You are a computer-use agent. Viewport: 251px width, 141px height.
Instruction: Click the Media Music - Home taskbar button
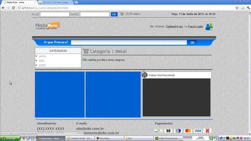click(51, 138)
